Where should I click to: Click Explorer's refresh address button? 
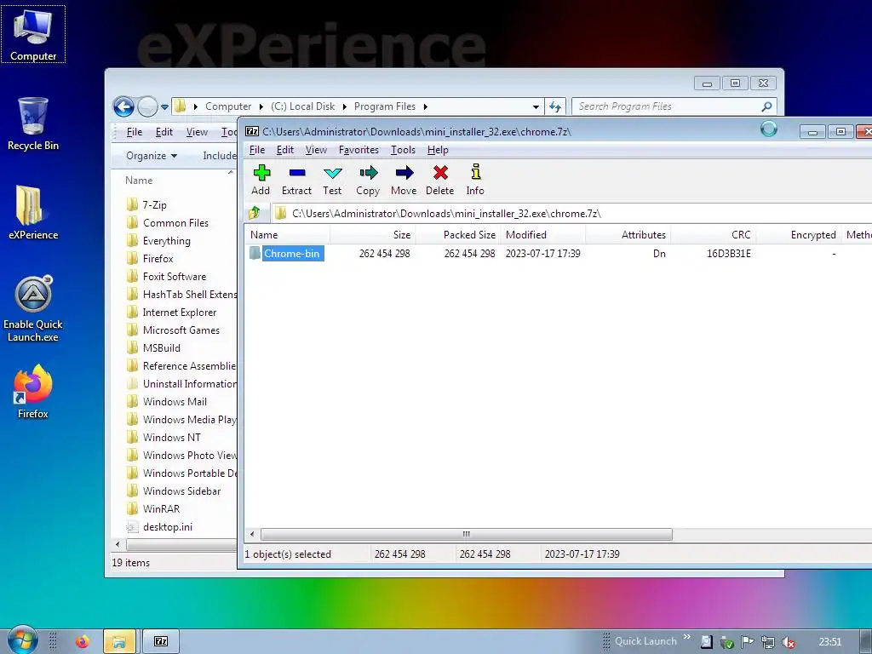(555, 106)
